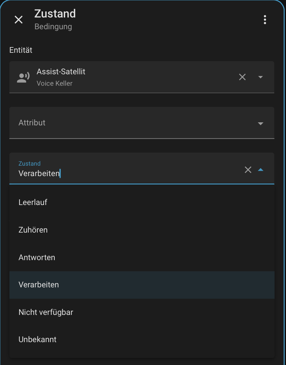The image size is (286, 365).
Task: Choose Zuhören from the state list
Action: (33, 230)
